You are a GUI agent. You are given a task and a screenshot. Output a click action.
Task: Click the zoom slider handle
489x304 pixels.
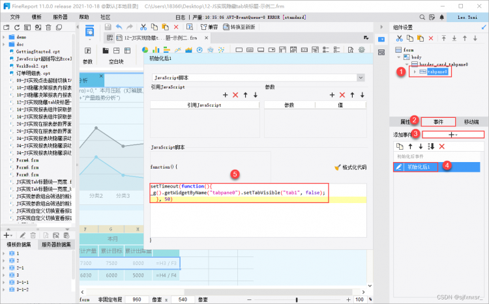297,299
